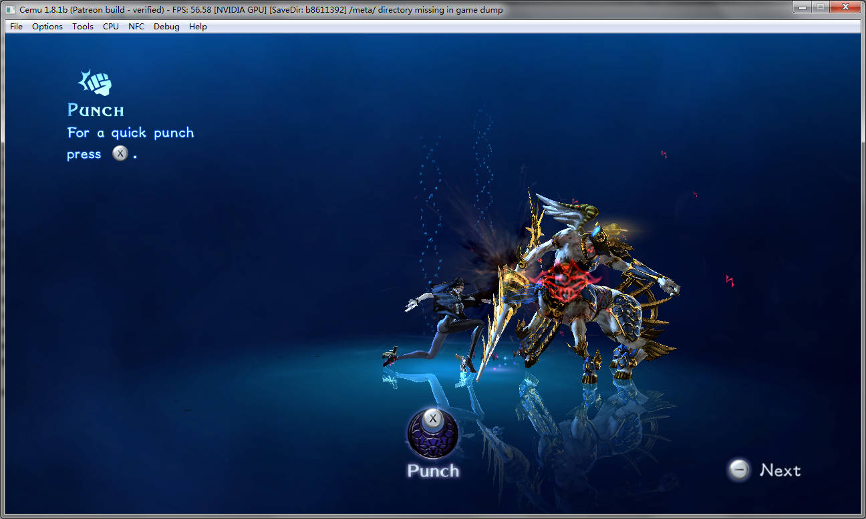Screen dimensions: 866x519
Task: Maximize the Cemu emulator window
Action: pos(820,7)
